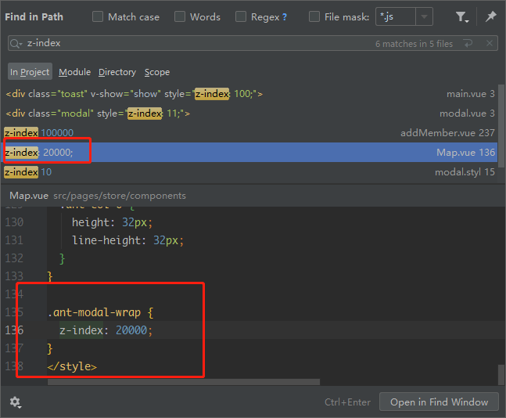Select the Map.vue 136 result row
Viewport: 506px width, 418px height.
pyautogui.click(x=250, y=152)
